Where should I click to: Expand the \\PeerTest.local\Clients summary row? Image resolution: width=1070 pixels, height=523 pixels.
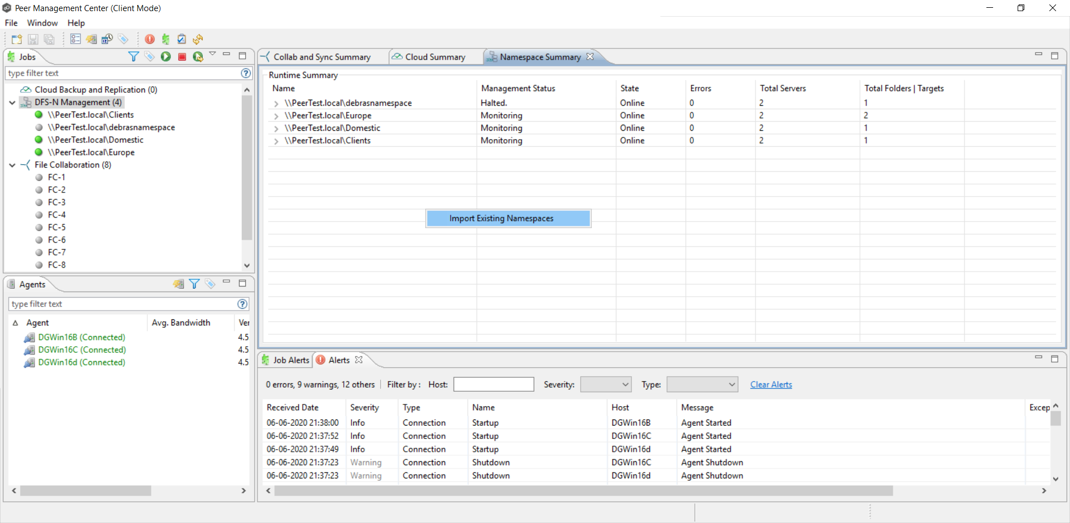(276, 141)
